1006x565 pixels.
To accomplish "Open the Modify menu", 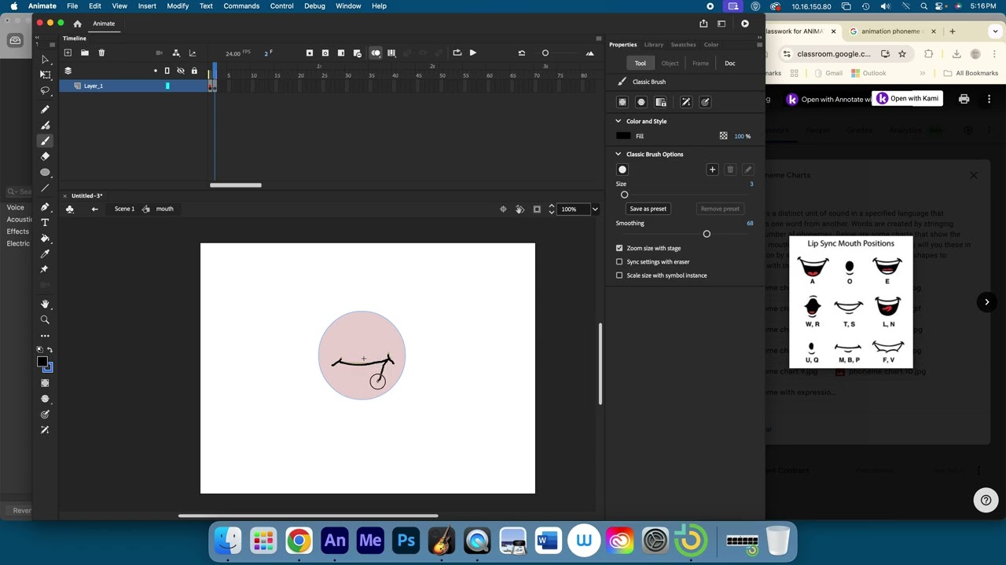I will [x=178, y=5].
